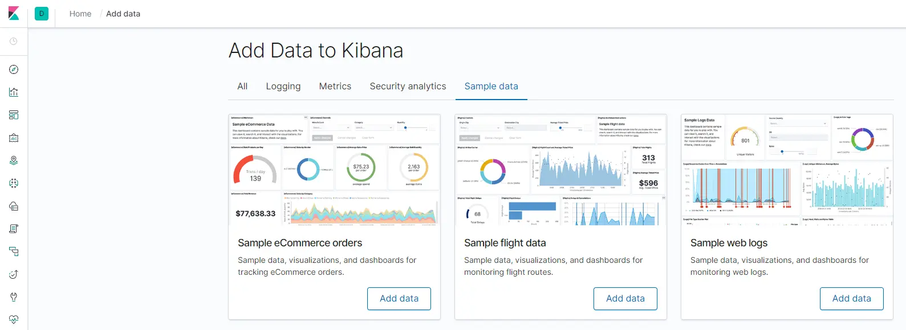This screenshot has width=906, height=330.
Task: Open the Dev Tools wrench icon
Action: [x=14, y=297]
